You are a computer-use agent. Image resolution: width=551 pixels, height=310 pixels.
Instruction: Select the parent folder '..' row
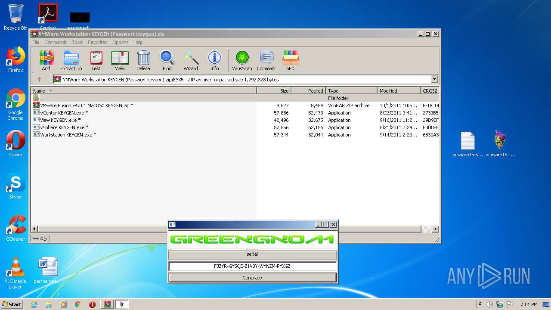point(235,98)
